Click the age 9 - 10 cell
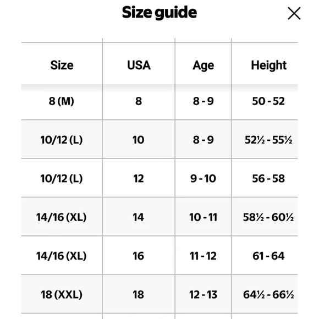The height and width of the screenshot is (319, 319). pos(203,178)
